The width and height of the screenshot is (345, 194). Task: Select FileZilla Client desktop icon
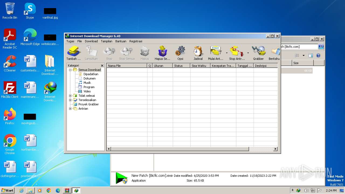coord(10,90)
